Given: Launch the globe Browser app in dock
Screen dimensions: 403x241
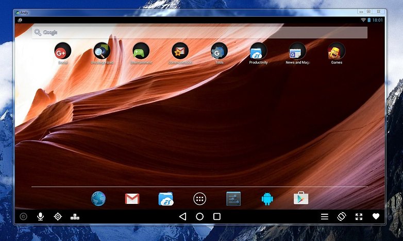Looking at the screenshot, I should click(x=98, y=199).
